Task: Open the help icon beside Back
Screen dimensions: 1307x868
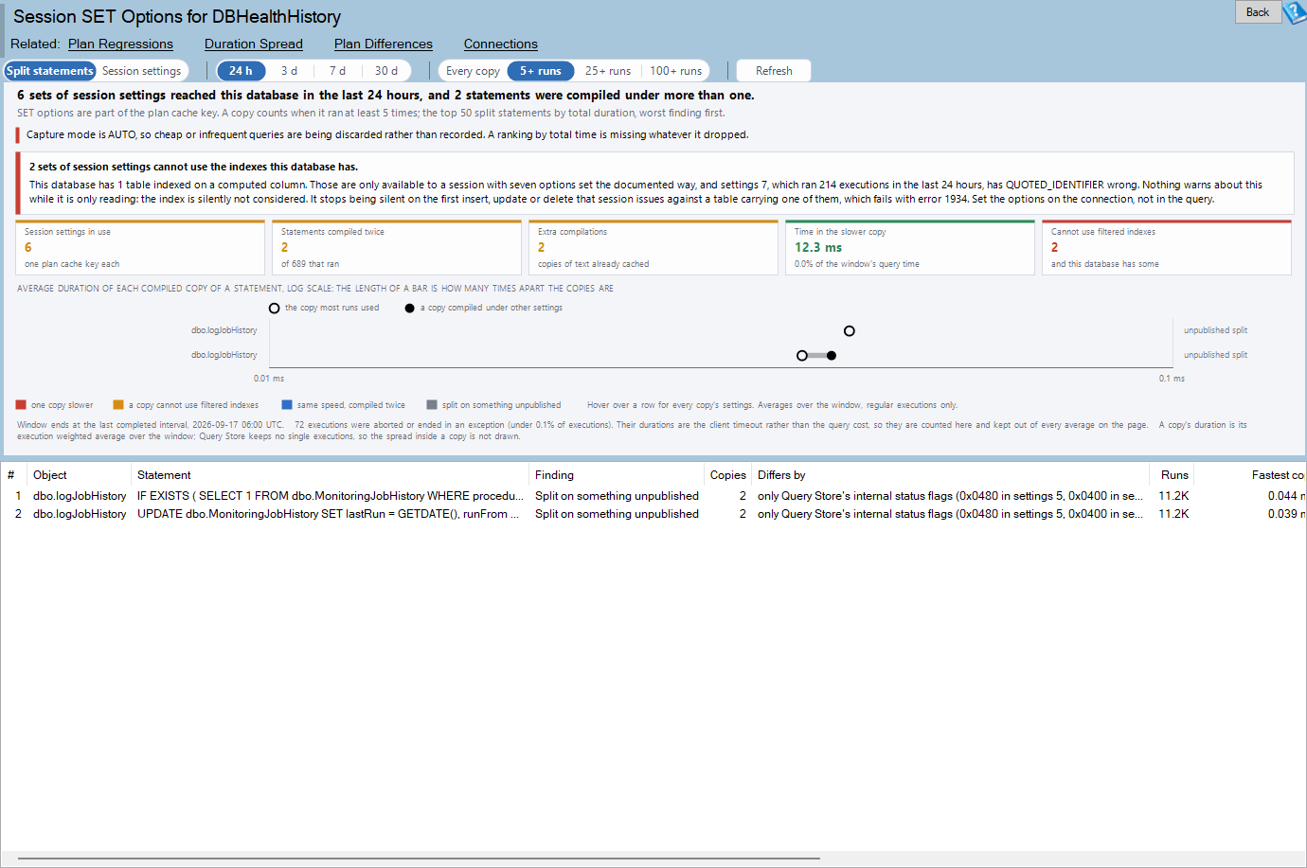Action: point(1295,12)
